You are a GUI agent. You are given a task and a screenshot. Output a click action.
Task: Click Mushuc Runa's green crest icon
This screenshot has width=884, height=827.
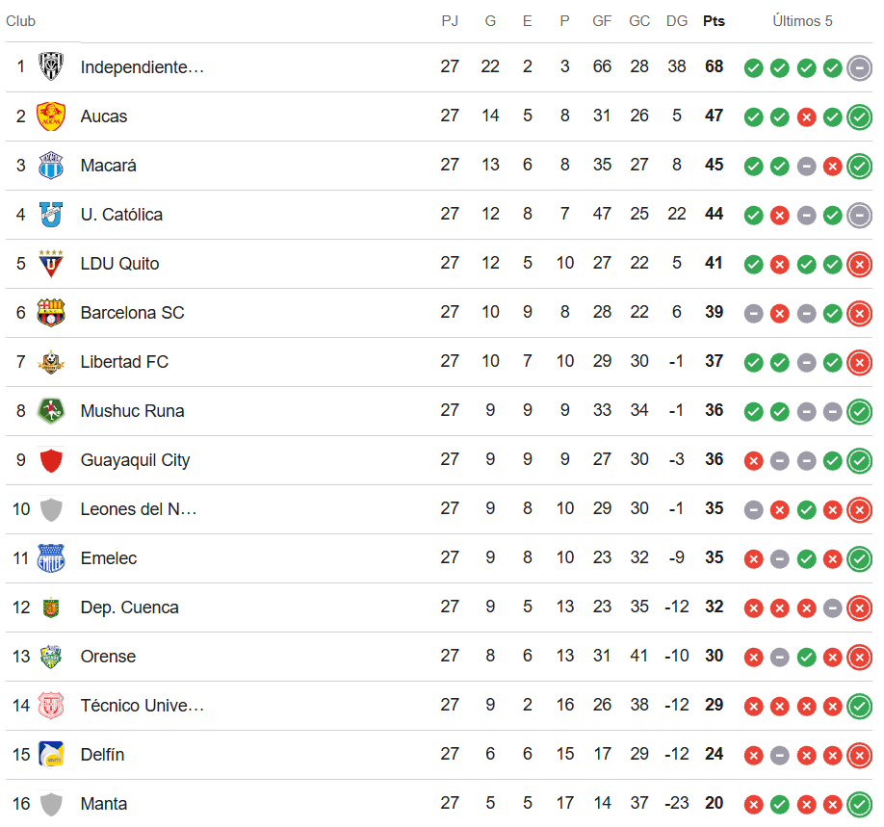pyautogui.click(x=51, y=410)
